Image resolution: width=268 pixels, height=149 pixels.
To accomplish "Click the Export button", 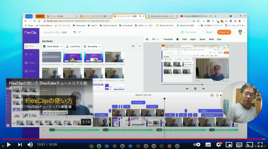I will pos(224,32).
